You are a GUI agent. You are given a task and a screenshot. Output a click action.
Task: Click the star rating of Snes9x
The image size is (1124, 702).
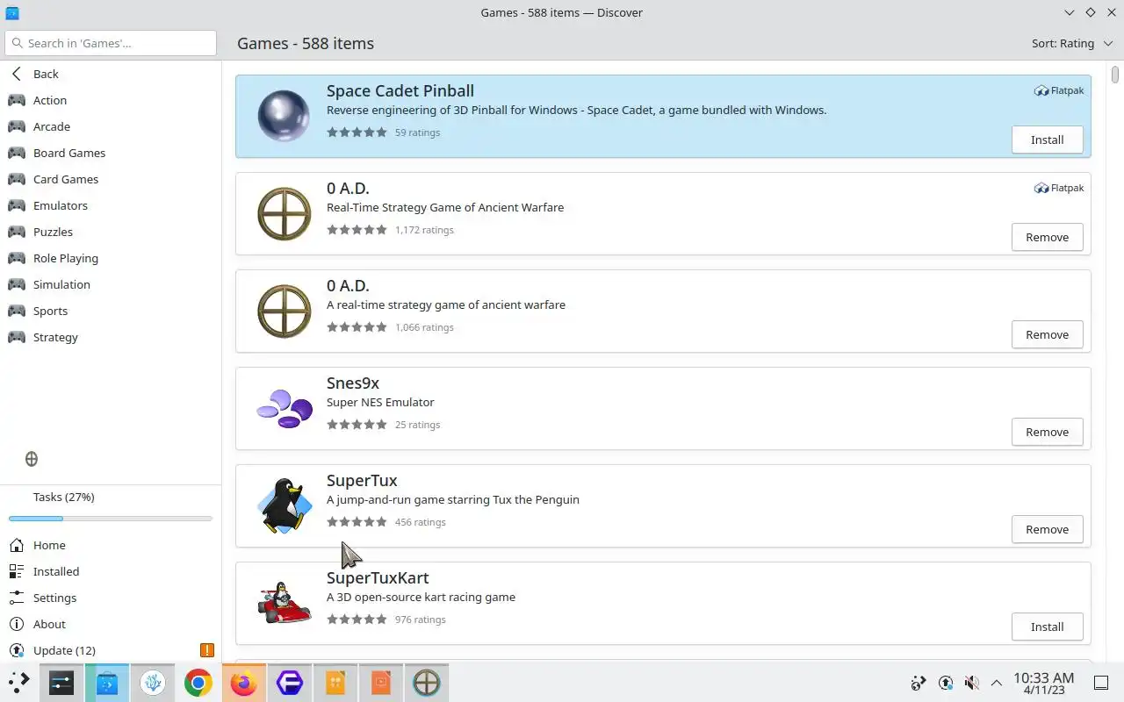coord(357,425)
